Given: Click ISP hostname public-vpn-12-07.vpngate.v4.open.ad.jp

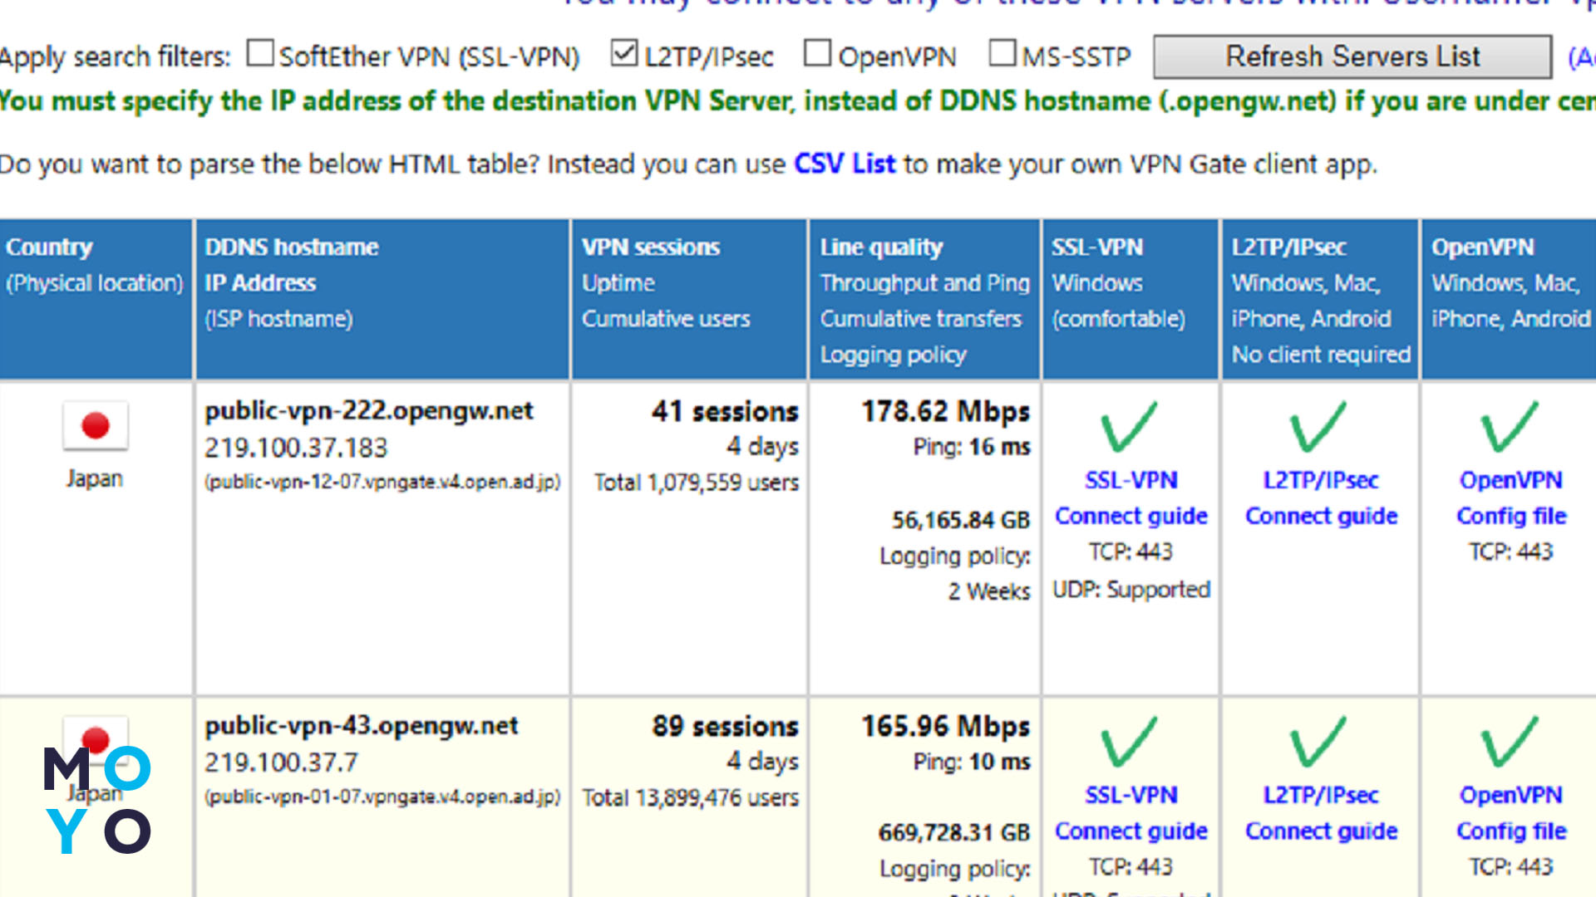Looking at the screenshot, I should [382, 483].
